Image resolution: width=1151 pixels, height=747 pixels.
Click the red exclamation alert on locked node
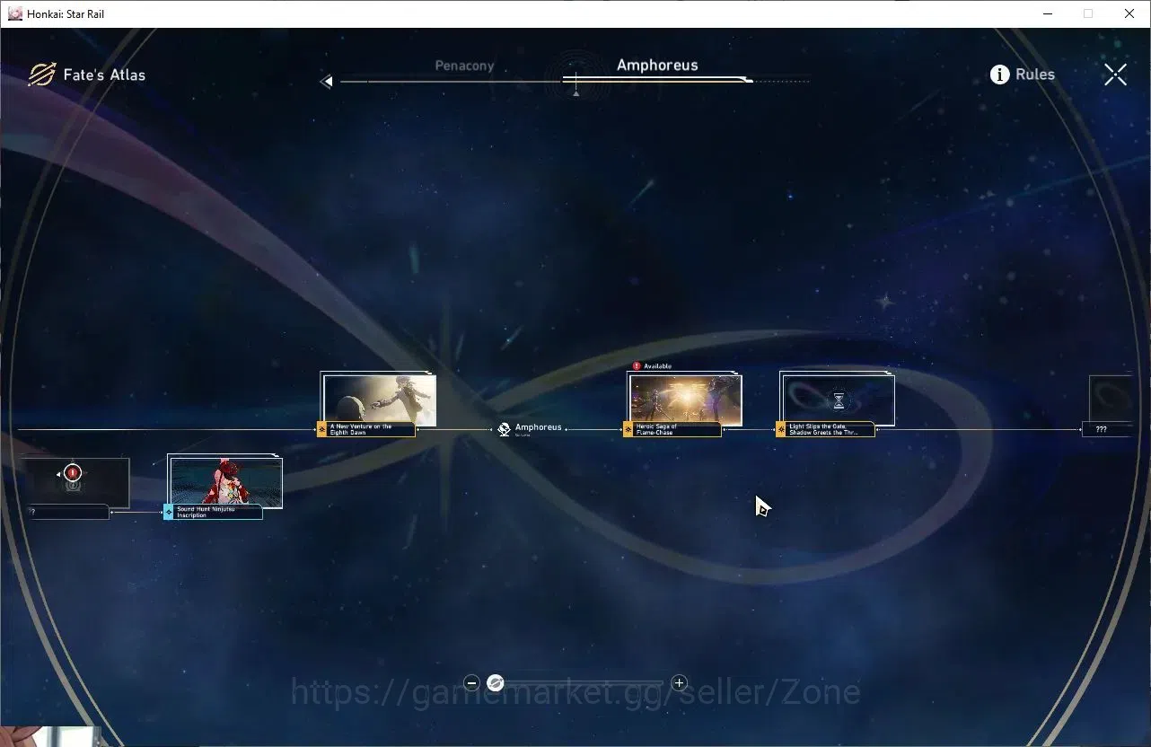(74, 472)
